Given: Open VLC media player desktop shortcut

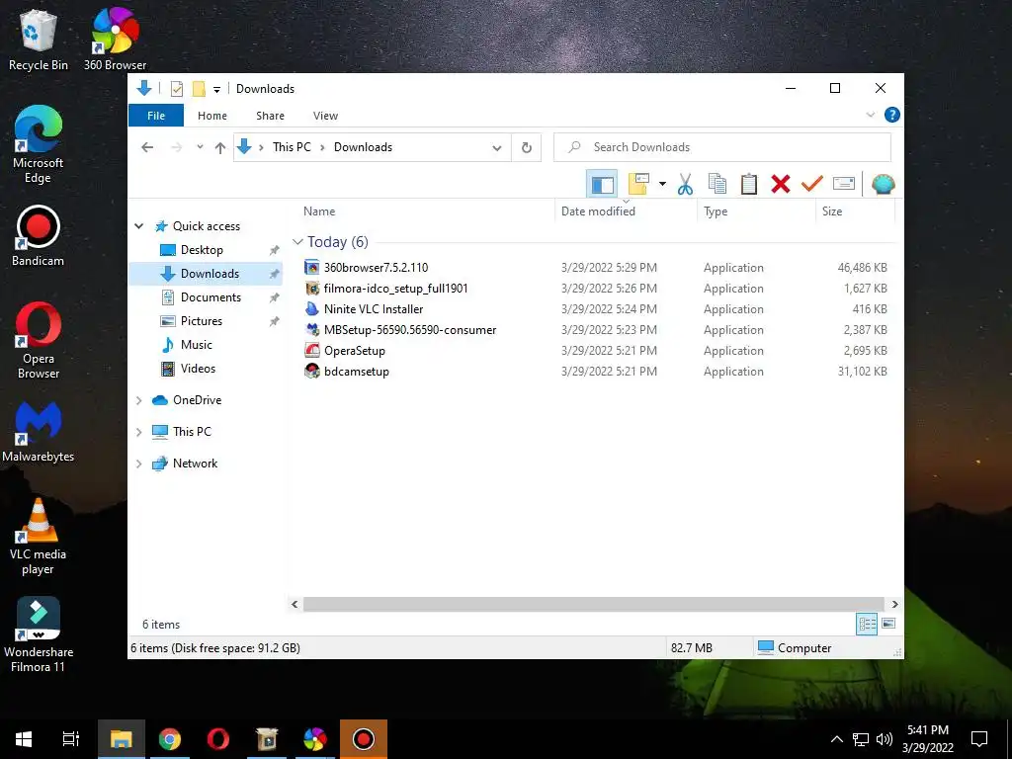Looking at the screenshot, I should (x=39, y=537).
